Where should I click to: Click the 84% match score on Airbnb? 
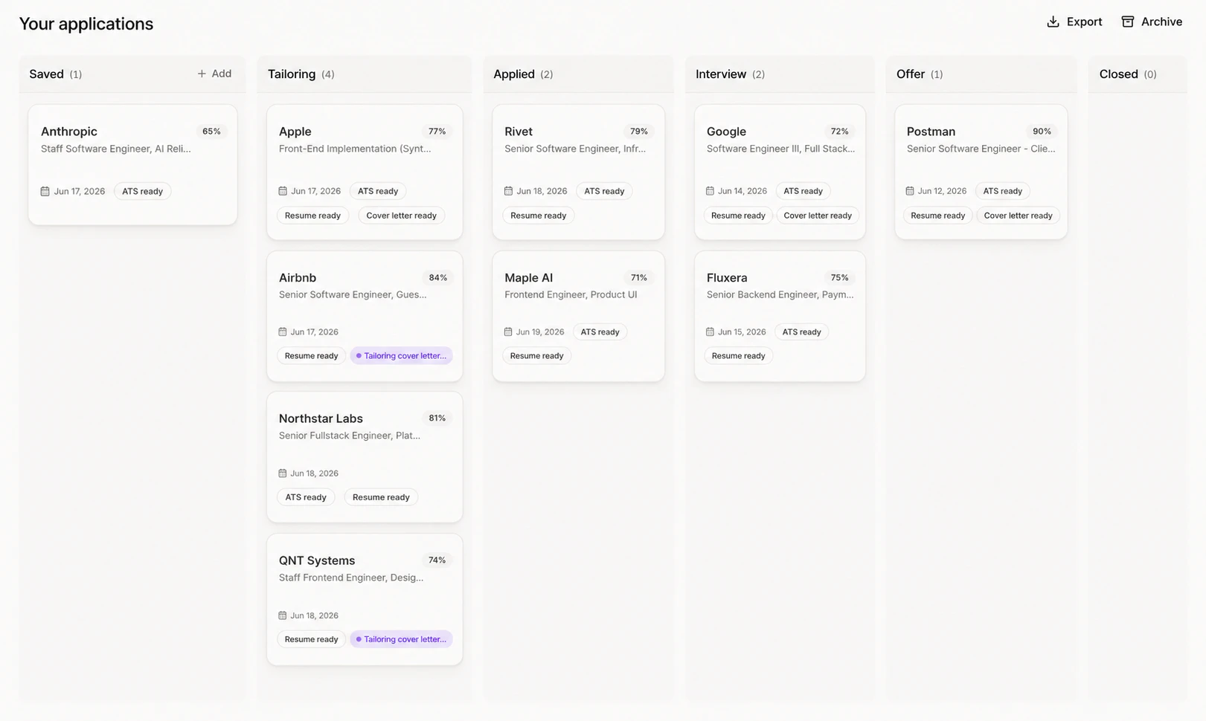coord(437,278)
